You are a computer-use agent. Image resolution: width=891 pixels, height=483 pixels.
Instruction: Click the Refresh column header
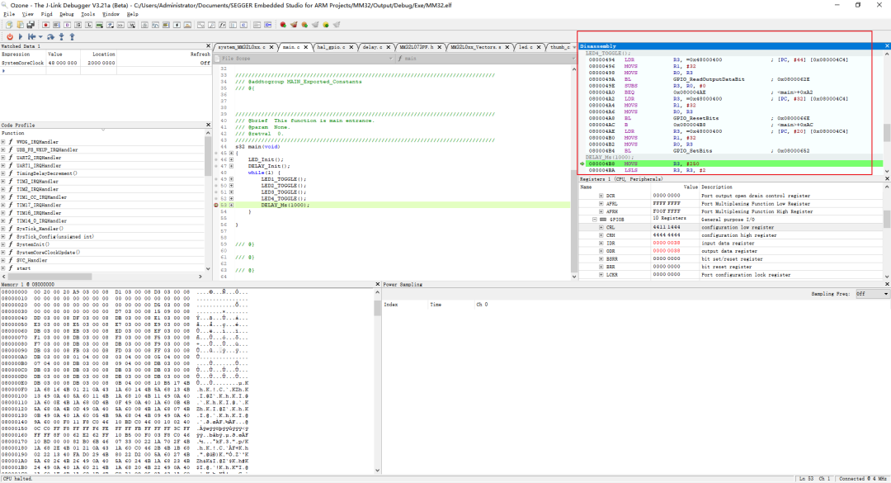(x=200, y=54)
